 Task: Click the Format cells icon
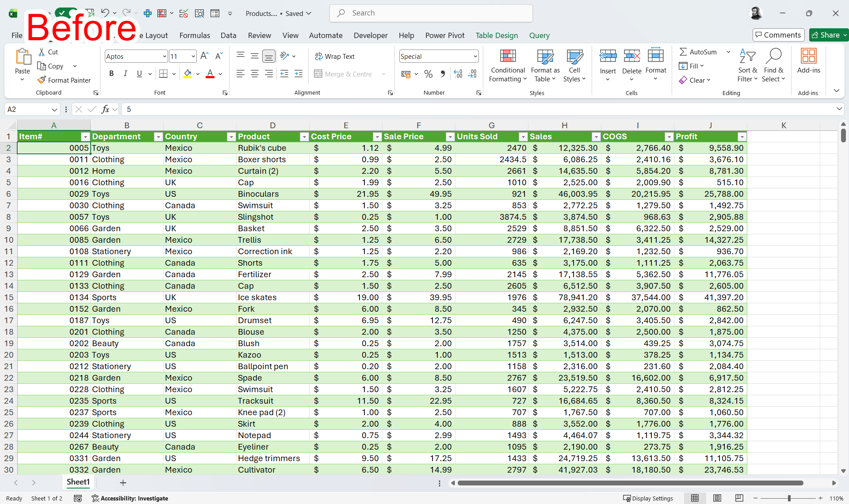point(656,56)
